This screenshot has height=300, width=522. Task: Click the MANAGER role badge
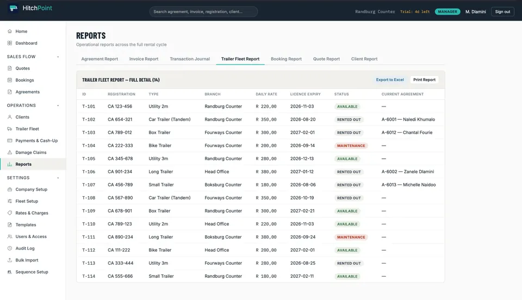pyautogui.click(x=448, y=11)
